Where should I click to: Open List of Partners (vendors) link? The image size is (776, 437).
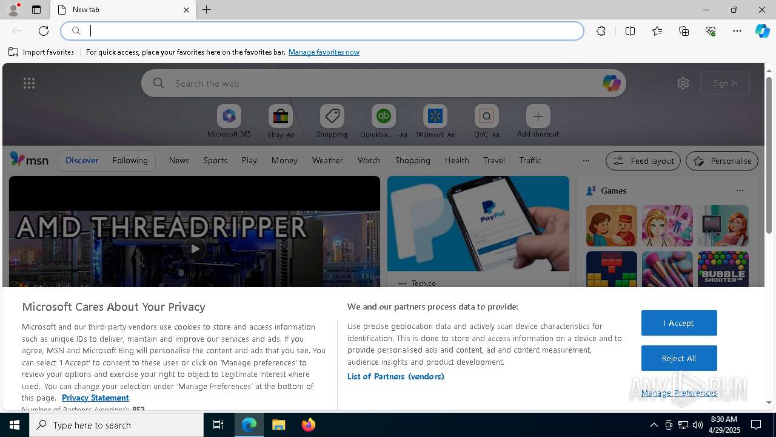point(395,376)
